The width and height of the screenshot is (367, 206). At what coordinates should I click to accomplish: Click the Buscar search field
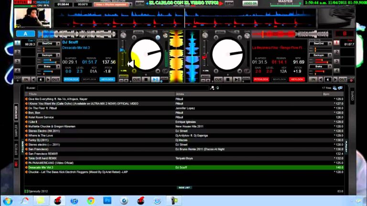pos(123,88)
